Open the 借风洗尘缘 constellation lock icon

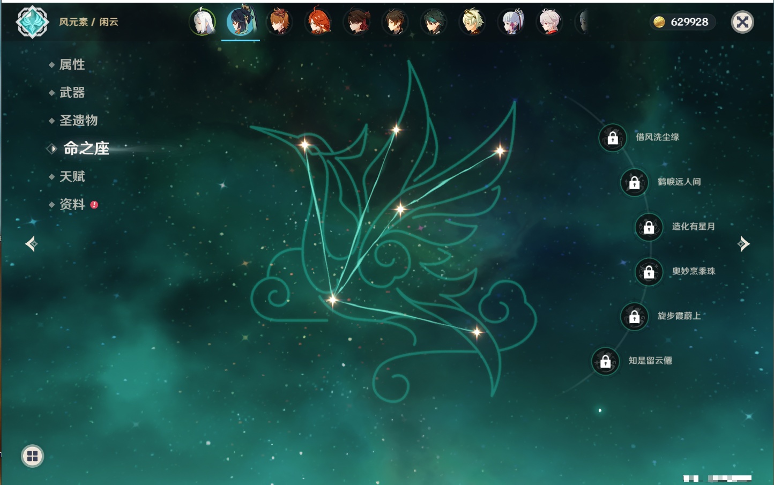[x=613, y=138]
